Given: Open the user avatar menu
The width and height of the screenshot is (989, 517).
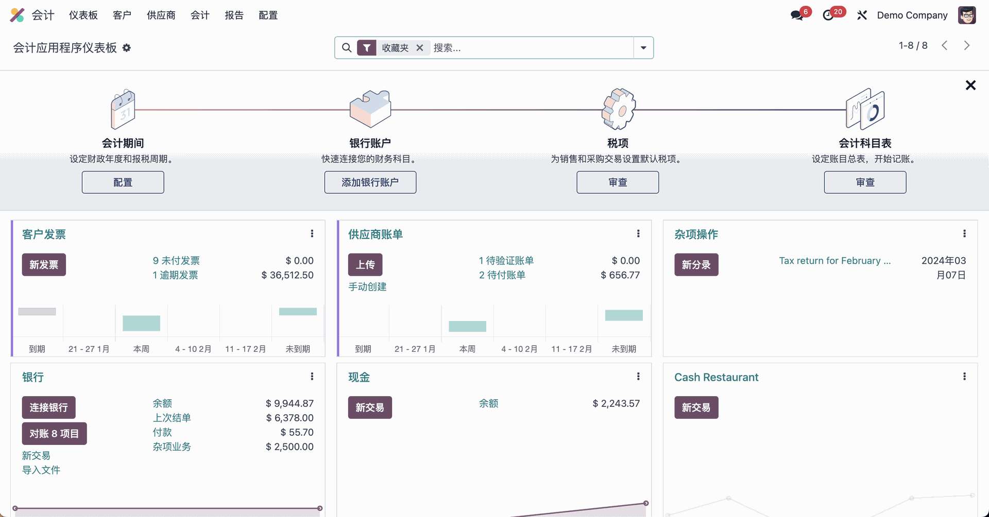Looking at the screenshot, I should pos(966,15).
